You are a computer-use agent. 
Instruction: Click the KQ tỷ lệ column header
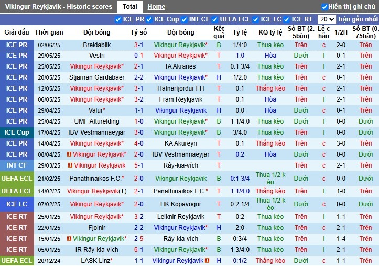270,32
